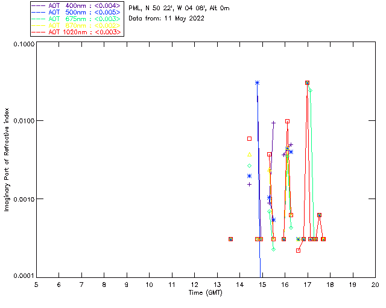Click the x-axis tick label 8
Screen dimensions: 386x308
(104, 285)
